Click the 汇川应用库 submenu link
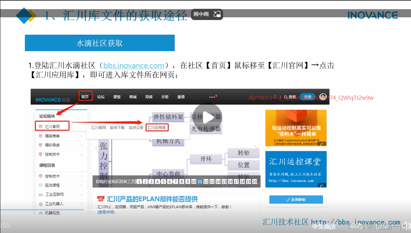The image size is (411, 233). pos(157,128)
